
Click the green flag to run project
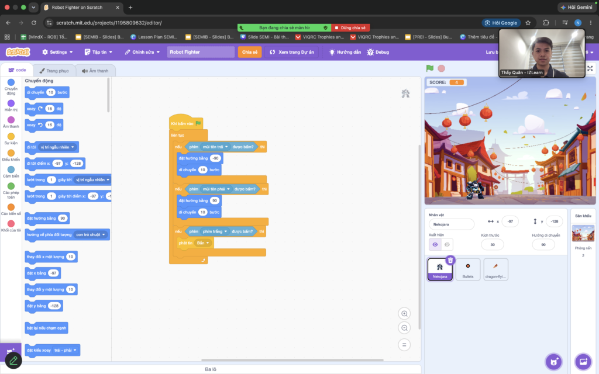[x=430, y=68]
